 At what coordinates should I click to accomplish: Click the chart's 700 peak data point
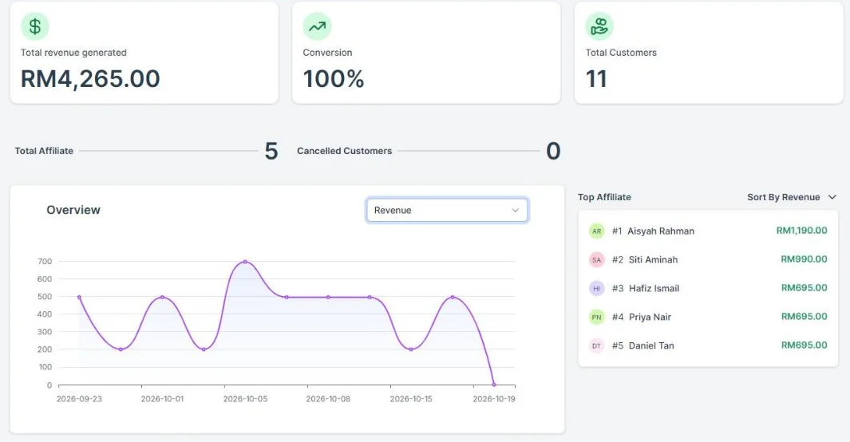(245, 262)
